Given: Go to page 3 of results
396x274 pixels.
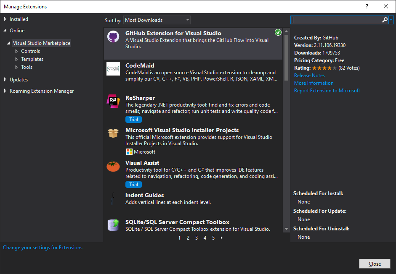Looking at the screenshot, I should click(197, 238).
